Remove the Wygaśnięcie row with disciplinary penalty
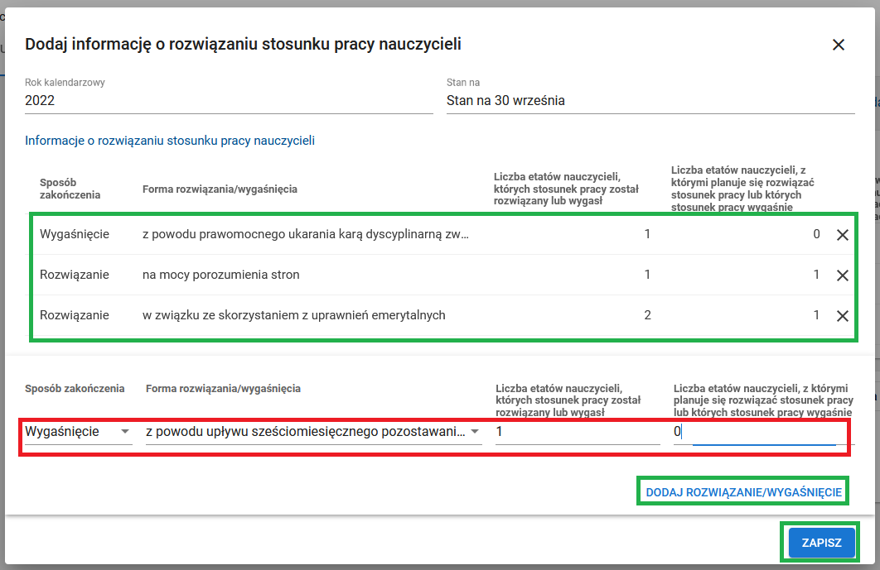The width and height of the screenshot is (880, 570). click(x=843, y=235)
